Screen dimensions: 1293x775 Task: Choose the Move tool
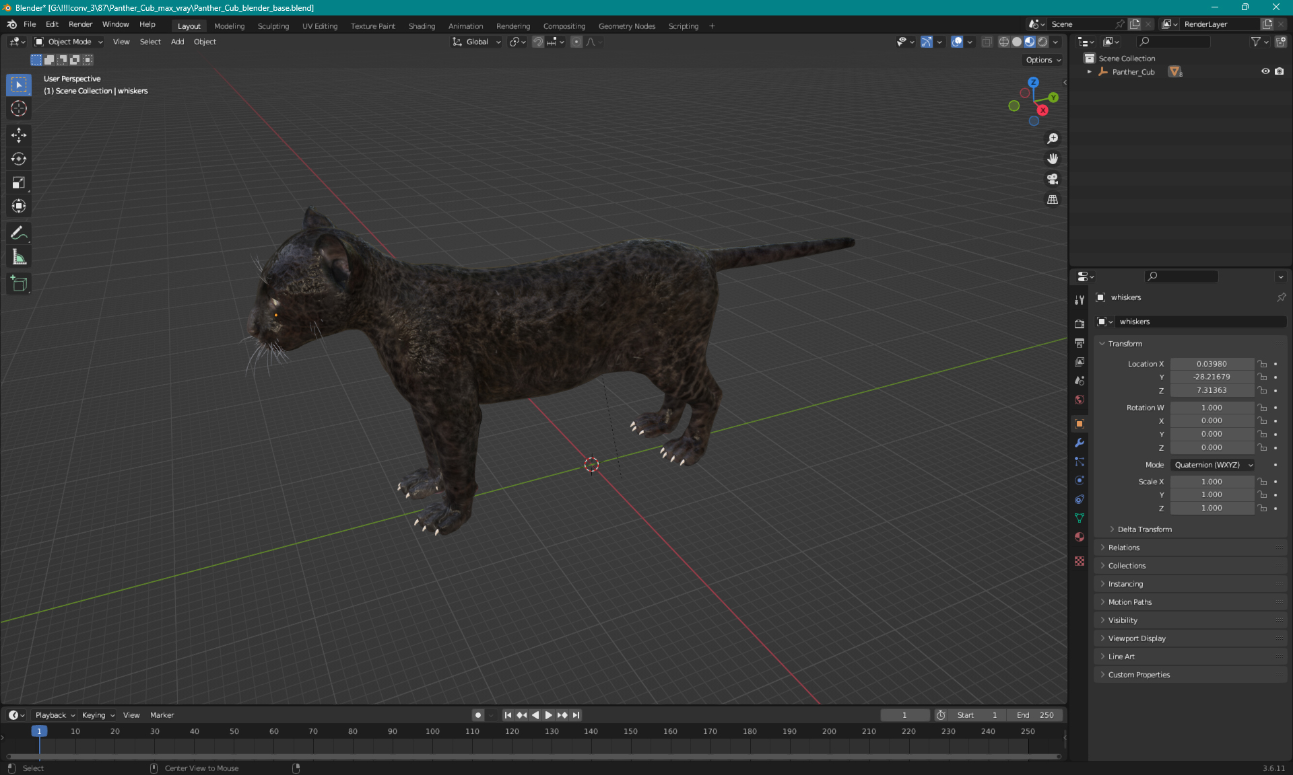pyautogui.click(x=19, y=135)
